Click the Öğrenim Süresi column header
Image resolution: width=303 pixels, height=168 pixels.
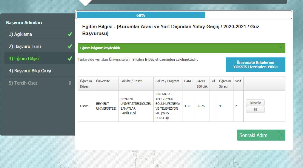click(x=225, y=84)
